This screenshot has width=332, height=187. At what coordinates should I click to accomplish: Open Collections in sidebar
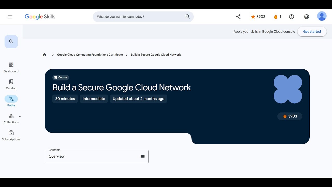(11, 118)
